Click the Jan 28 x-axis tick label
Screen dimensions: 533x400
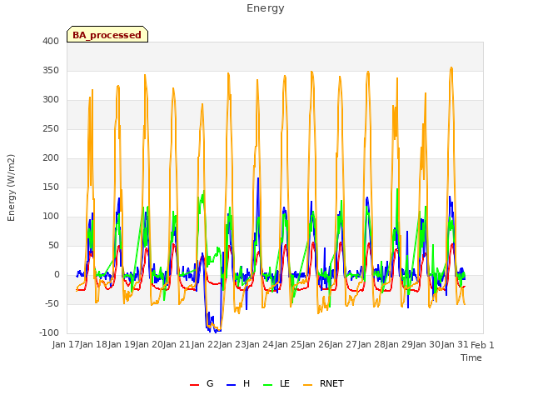(x=371, y=345)
